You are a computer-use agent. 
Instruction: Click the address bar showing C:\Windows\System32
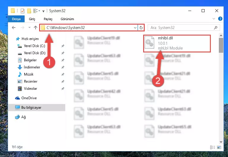click(x=89, y=28)
